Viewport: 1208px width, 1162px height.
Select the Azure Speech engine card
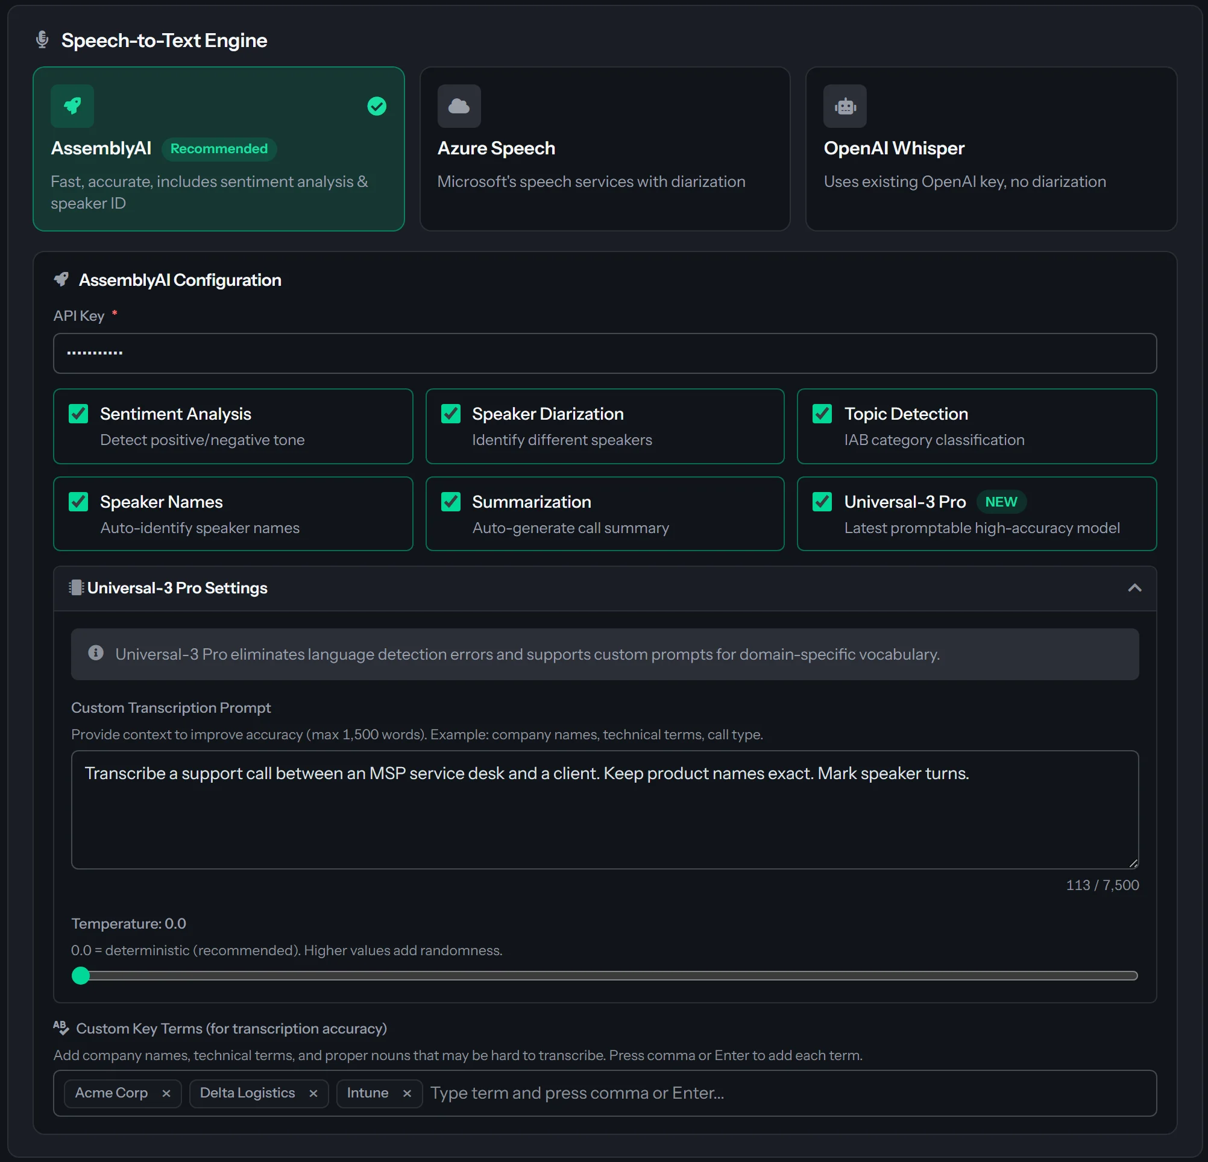(x=605, y=149)
